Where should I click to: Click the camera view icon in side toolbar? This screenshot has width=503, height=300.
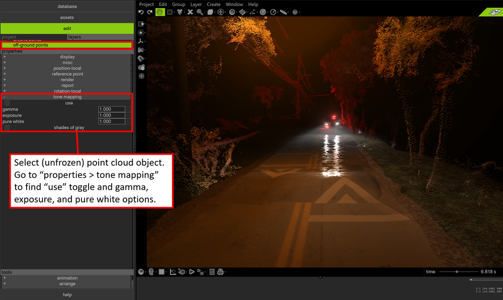[141, 24]
